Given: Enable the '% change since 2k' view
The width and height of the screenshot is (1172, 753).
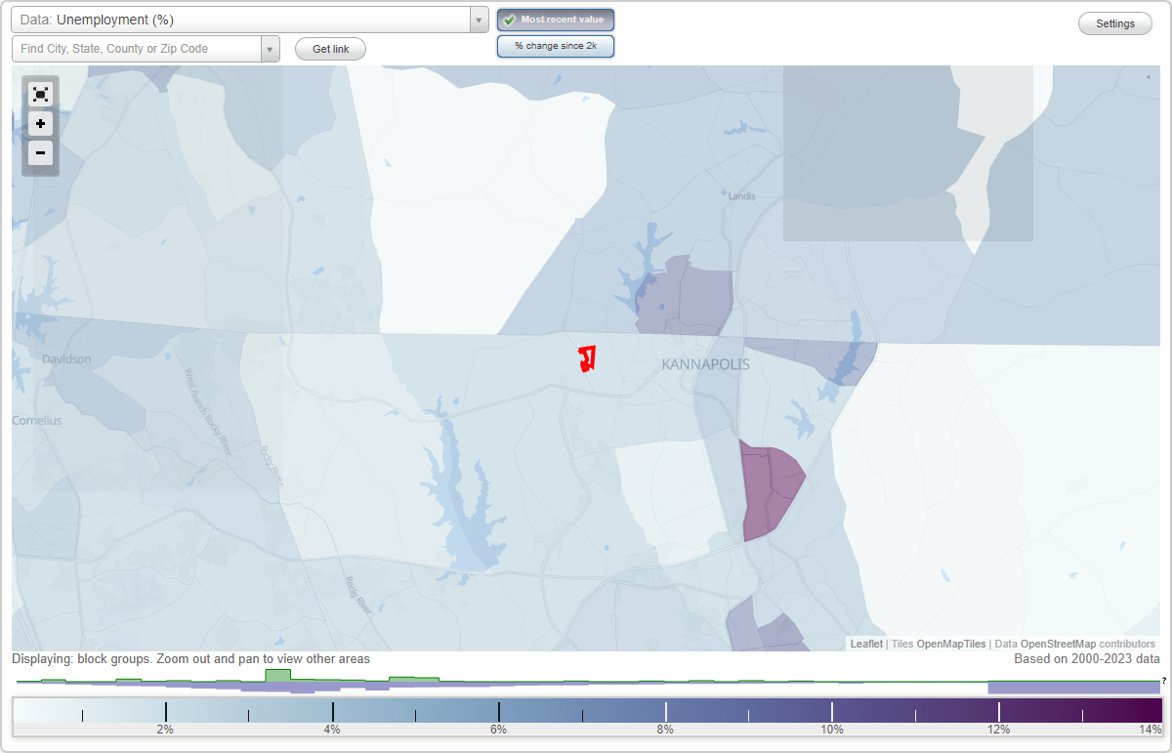Looking at the screenshot, I should pos(555,45).
